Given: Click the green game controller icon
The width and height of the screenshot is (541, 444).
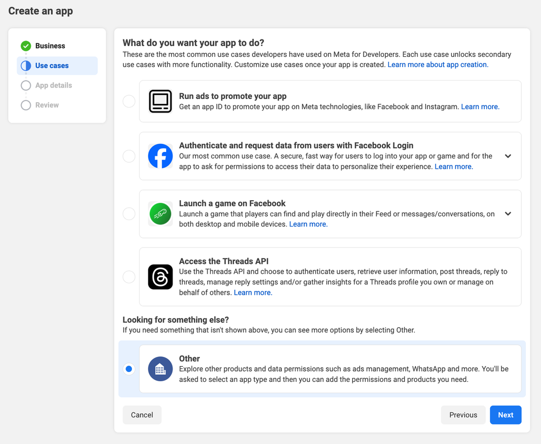Looking at the screenshot, I should tap(160, 214).
